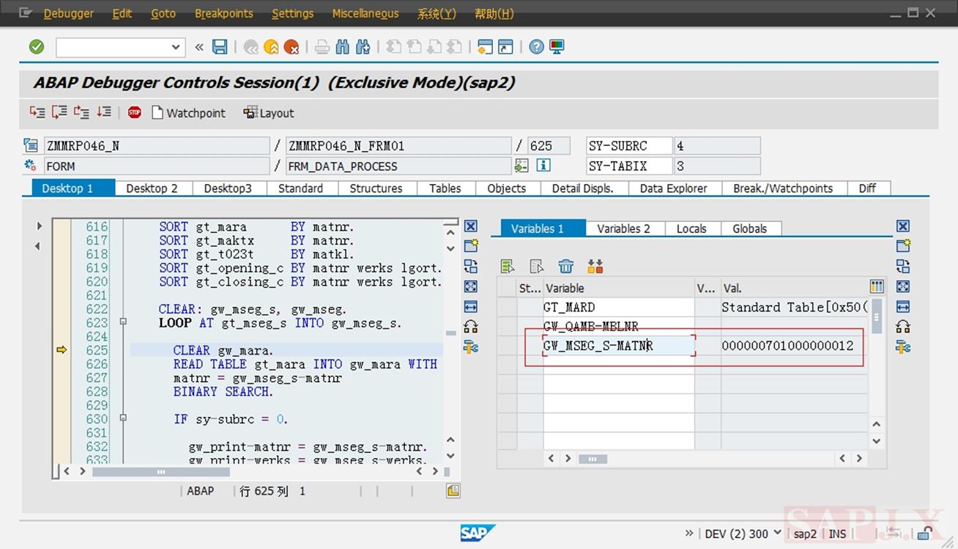958x549 pixels.
Task: Click the orange Exit up-arrow icon
Action: click(x=272, y=47)
